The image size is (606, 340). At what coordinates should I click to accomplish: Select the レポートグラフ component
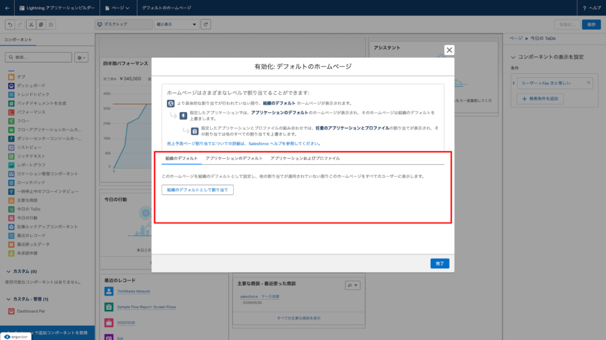tap(31, 165)
